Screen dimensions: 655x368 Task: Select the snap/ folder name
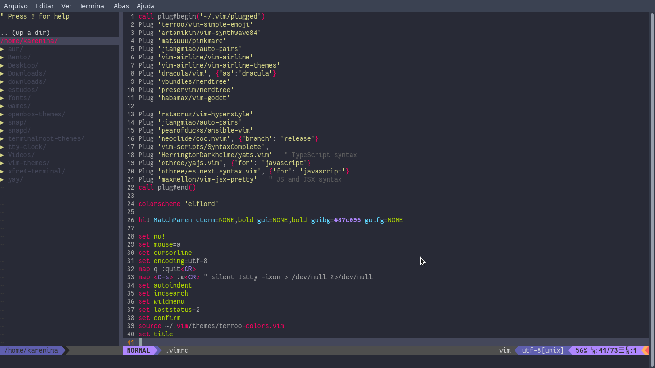click(x=17, y=122)
